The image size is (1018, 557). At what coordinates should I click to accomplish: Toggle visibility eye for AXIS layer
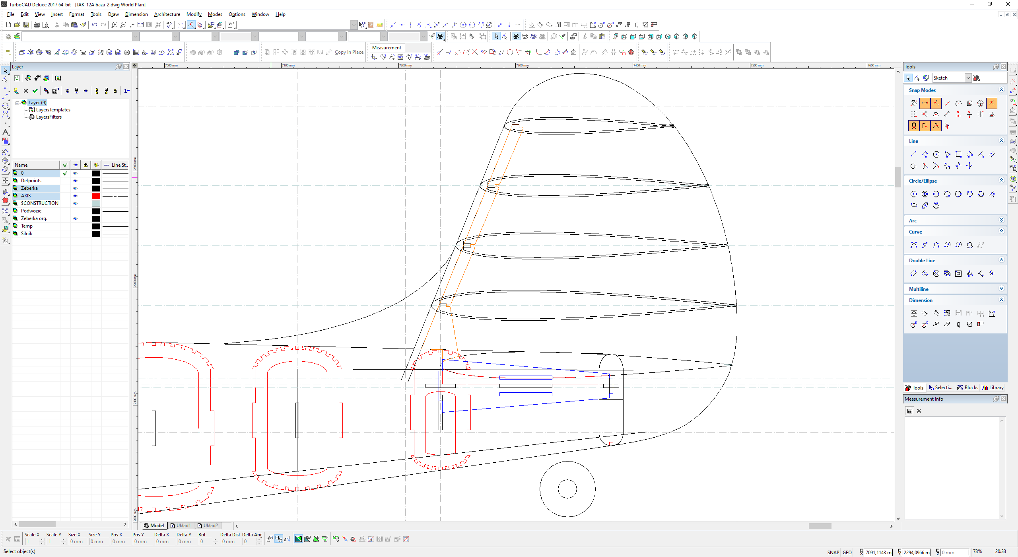pos(75,196)
